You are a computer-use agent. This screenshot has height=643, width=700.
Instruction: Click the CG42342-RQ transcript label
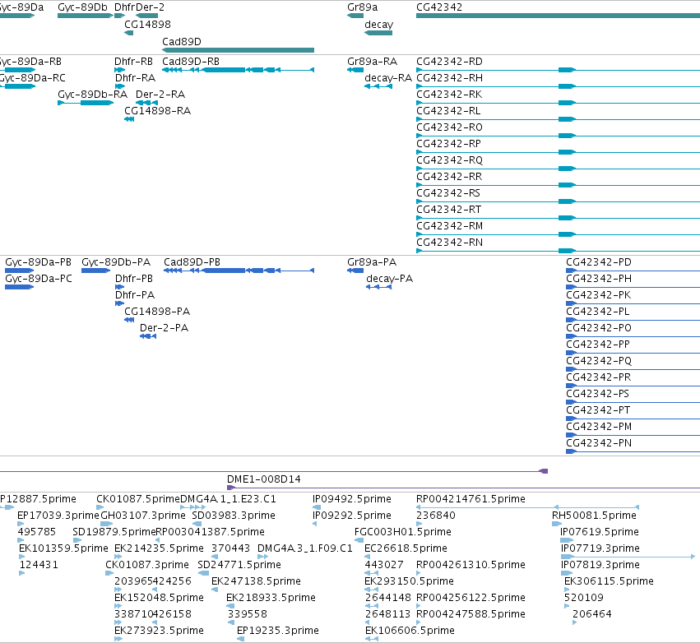(x=450, y=160)
